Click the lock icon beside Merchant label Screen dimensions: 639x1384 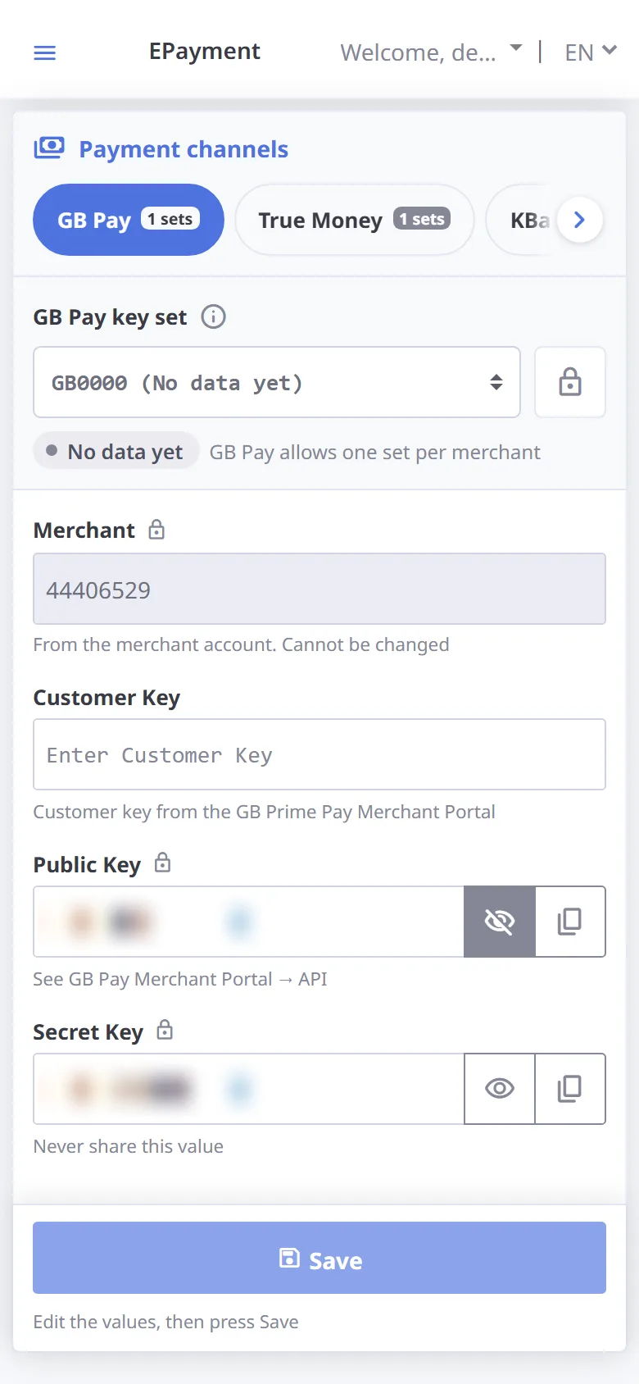click(156, 530)
